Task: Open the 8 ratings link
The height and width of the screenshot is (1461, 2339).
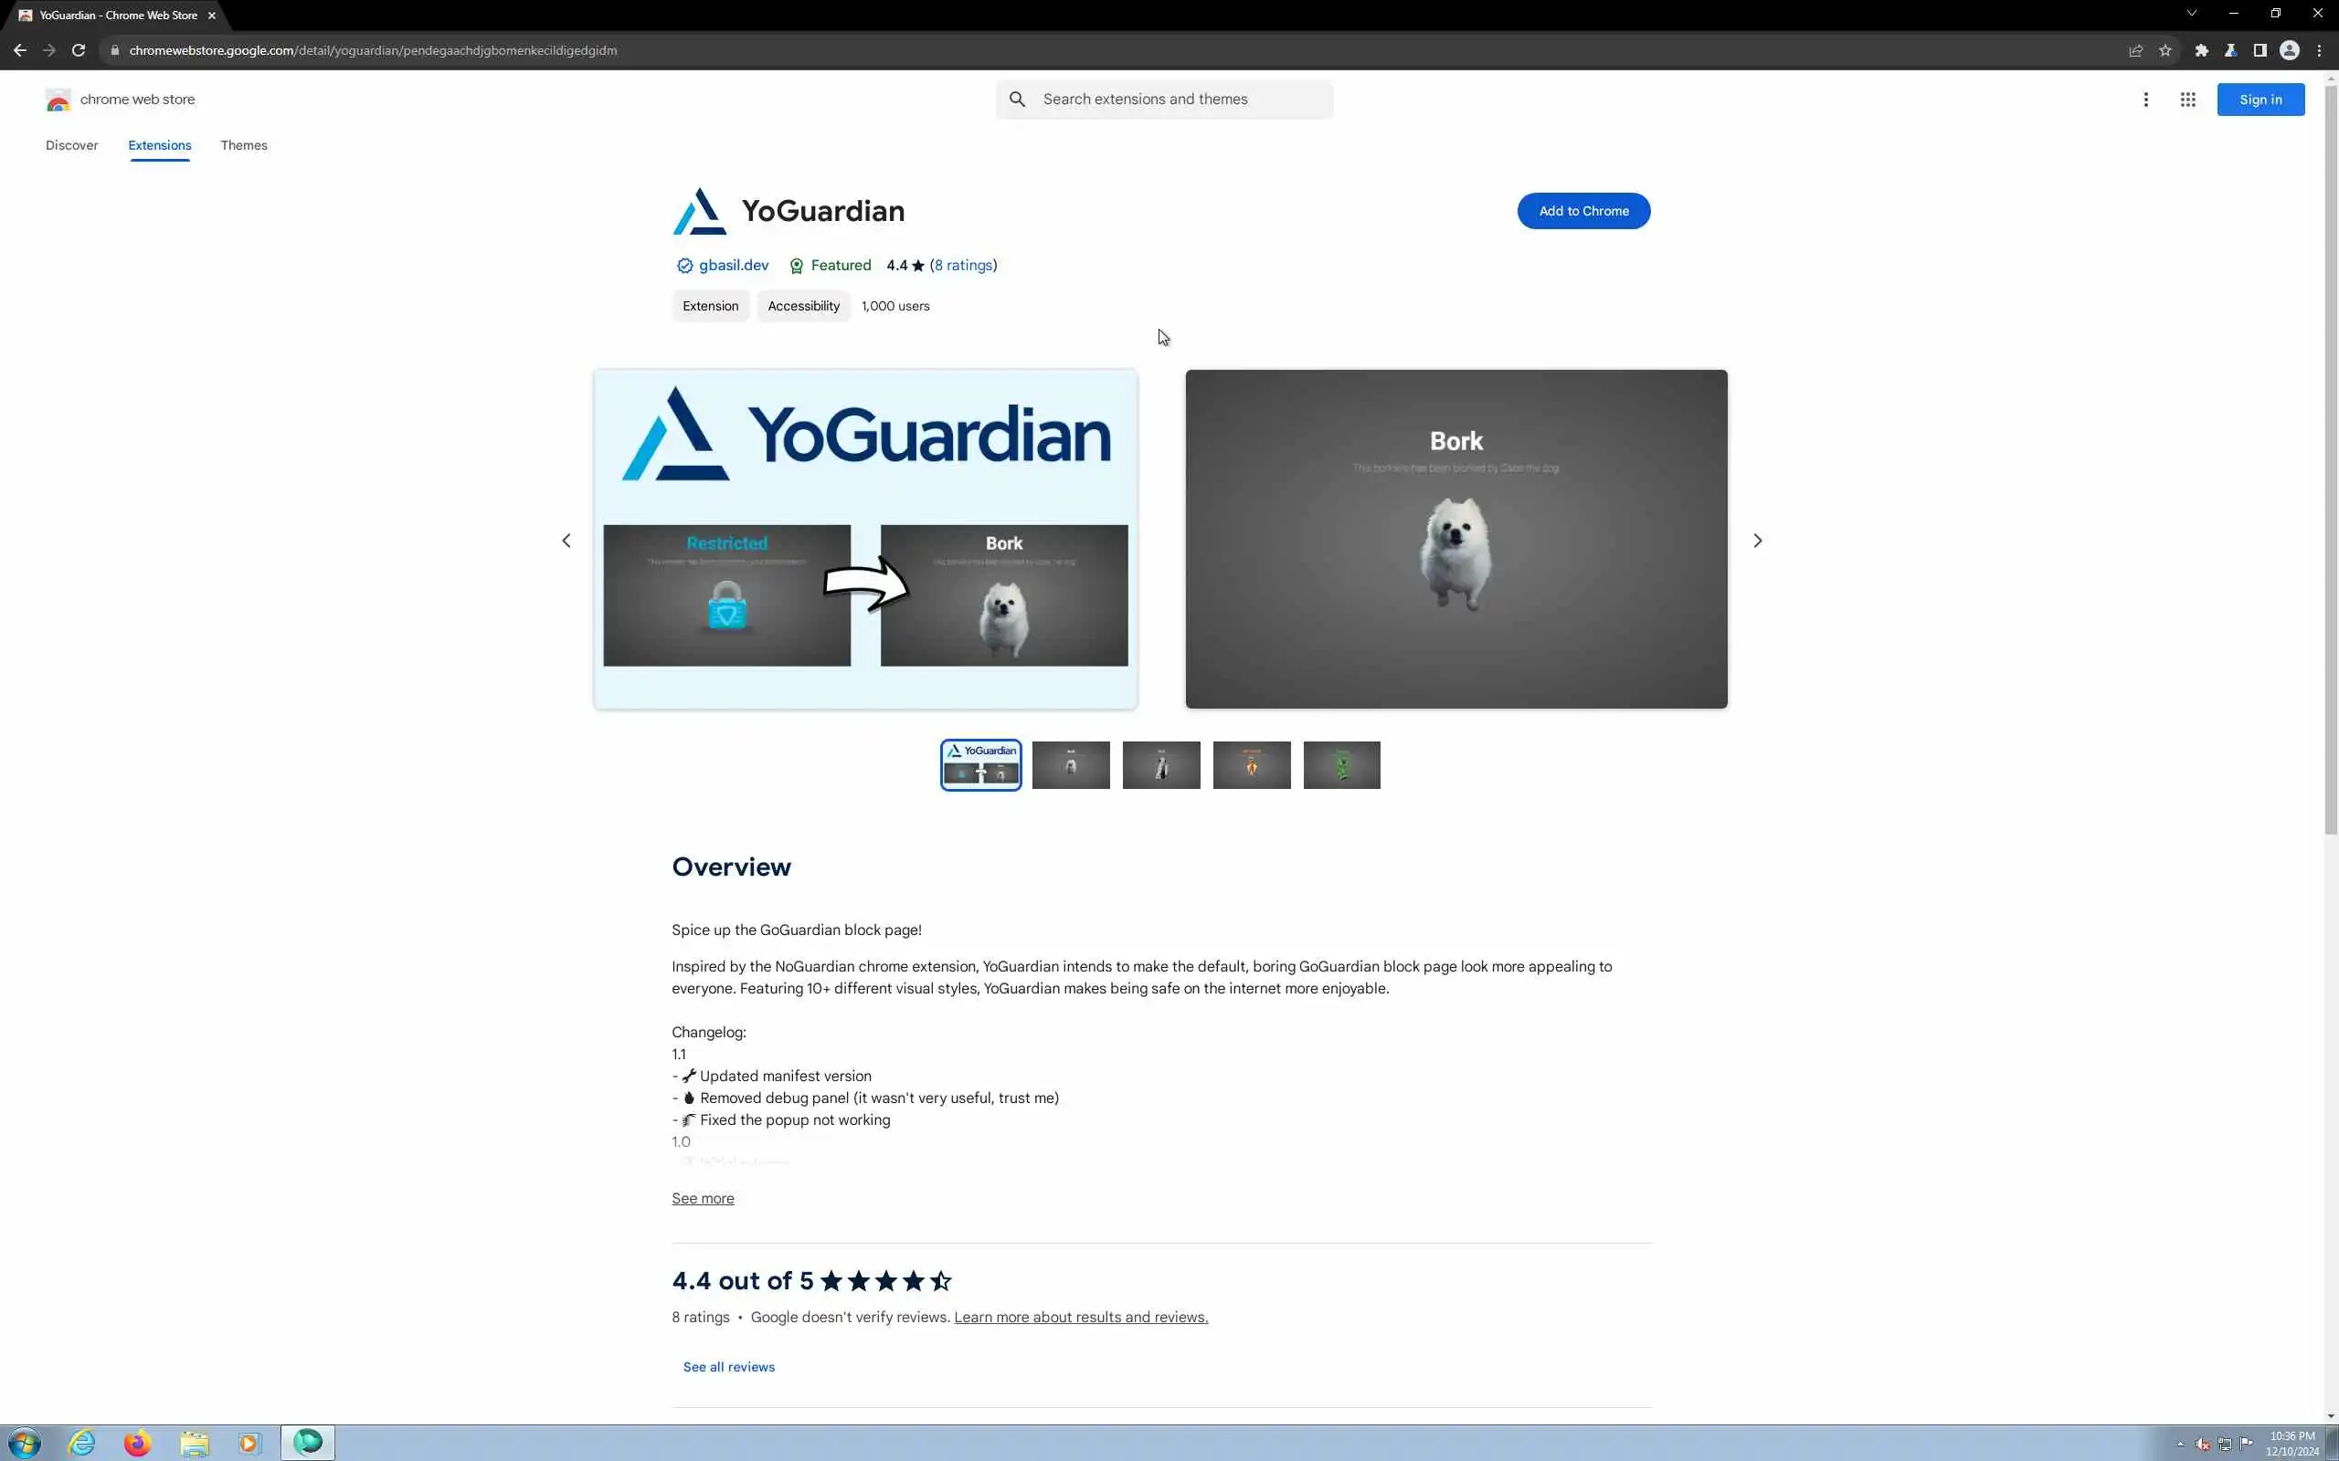Action: (x=964, y=265)
